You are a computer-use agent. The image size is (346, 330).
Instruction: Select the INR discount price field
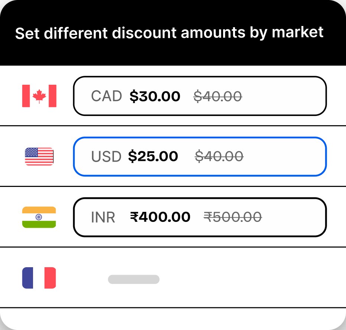coord(200,217)
